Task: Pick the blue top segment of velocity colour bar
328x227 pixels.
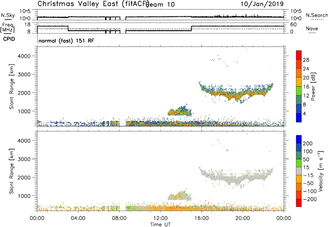Action: click(299, 139)
